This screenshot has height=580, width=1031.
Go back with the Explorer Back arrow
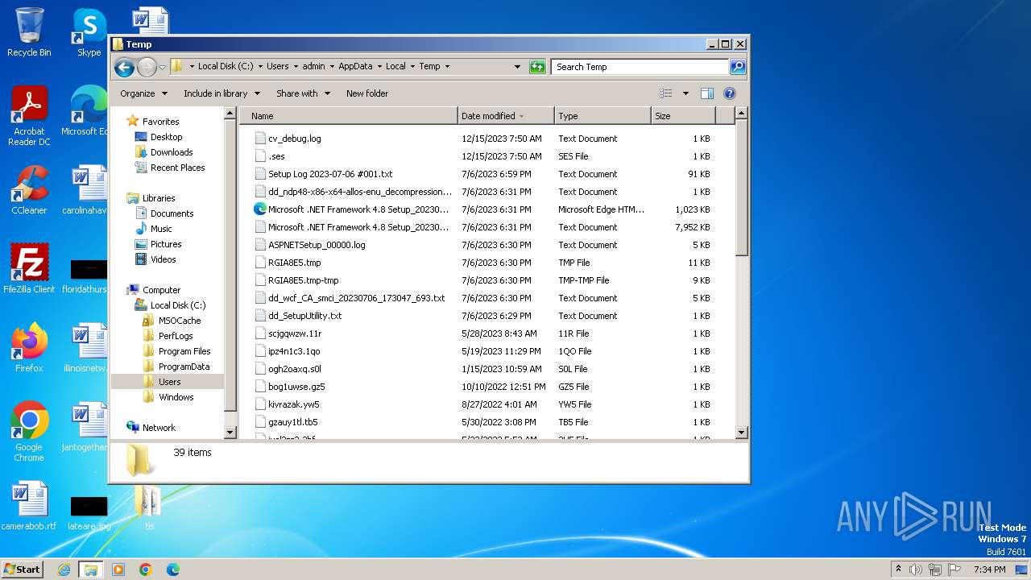click(124, 67)
